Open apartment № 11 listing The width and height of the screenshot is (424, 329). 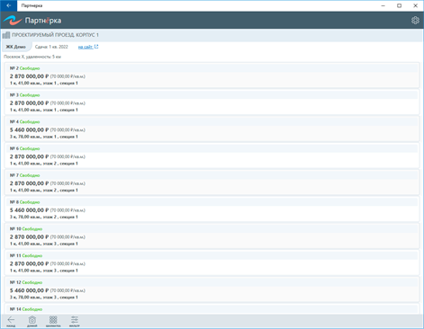pyautogui.click(x=212, y=262)
